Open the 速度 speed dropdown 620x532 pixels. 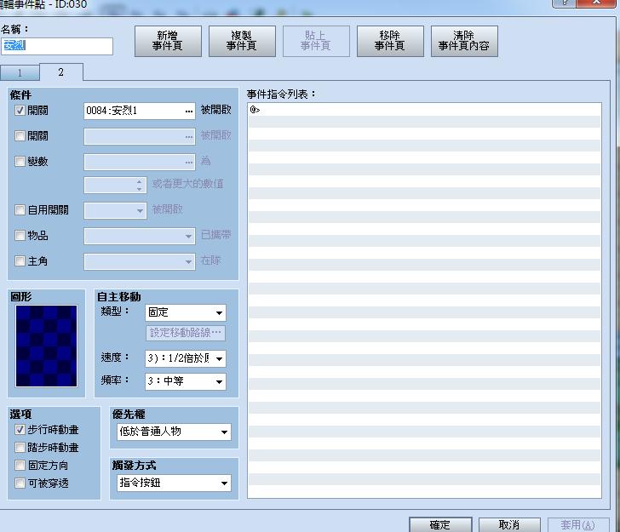coord(186,358)
